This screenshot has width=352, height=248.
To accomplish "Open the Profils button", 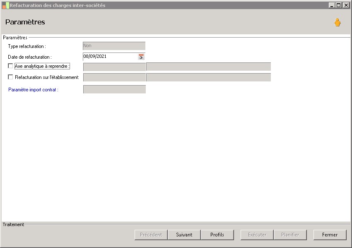I will 217,235.
